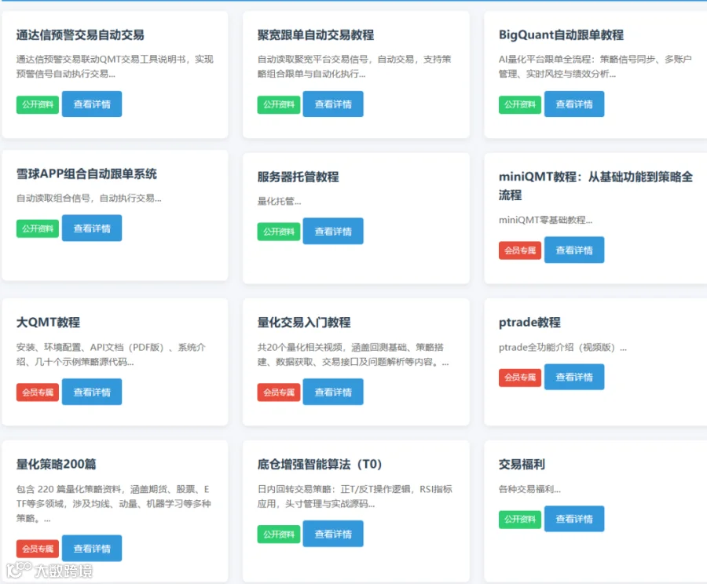
Task: Open 查看详情 for ptrade教程
Action: coord(574,377)
